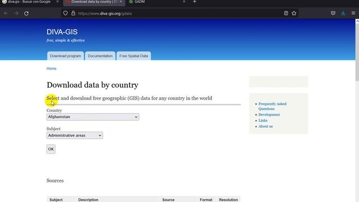Expand the Country dropdown showing Afghanistan

(93, 117)
